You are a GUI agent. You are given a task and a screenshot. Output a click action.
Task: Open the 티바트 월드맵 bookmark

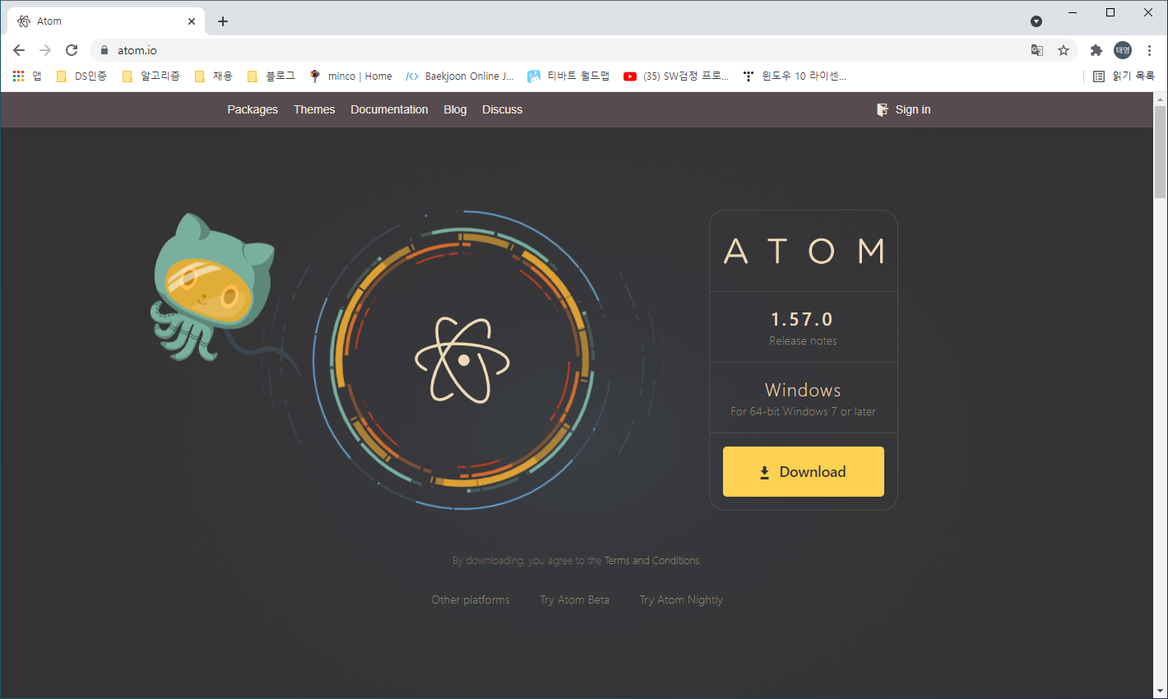click(x=568, y=76)
